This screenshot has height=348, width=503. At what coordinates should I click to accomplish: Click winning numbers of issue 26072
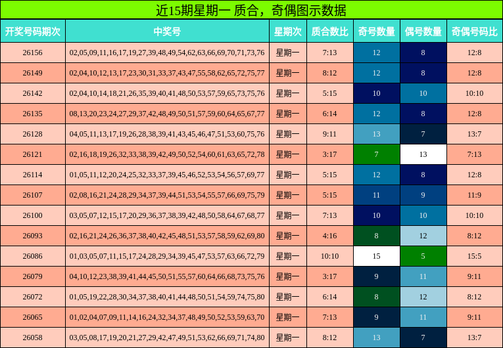coord(167,297)
